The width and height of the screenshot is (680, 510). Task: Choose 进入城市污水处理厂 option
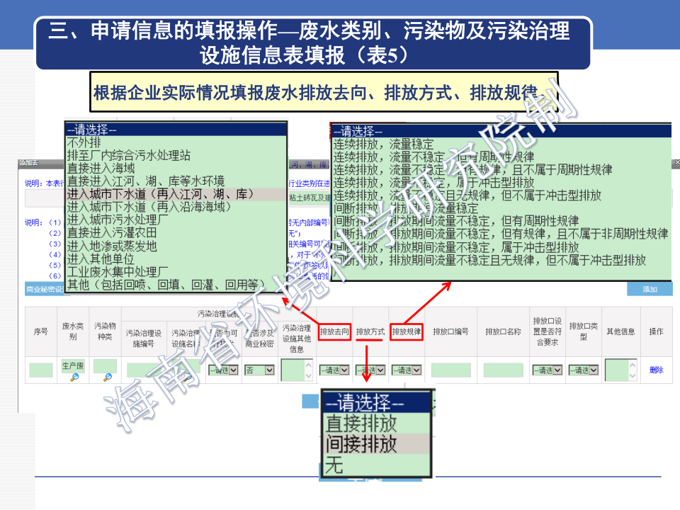coord(176,220)
